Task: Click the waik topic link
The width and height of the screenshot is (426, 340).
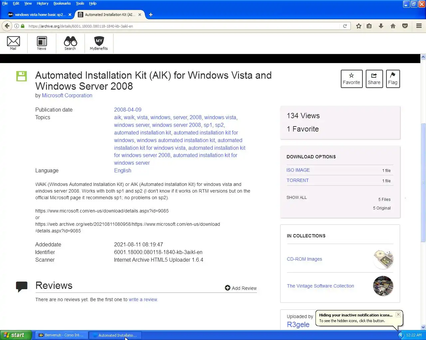Action: [129, 117]
